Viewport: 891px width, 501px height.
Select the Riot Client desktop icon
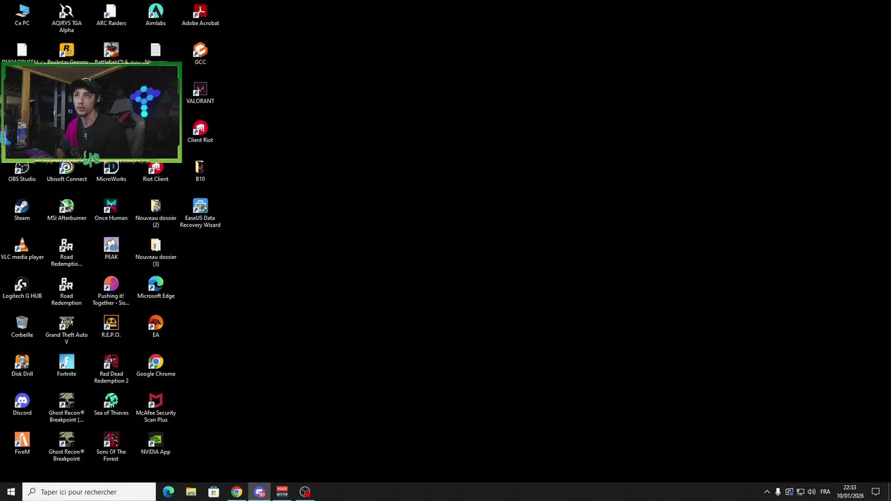coord(156,173)
